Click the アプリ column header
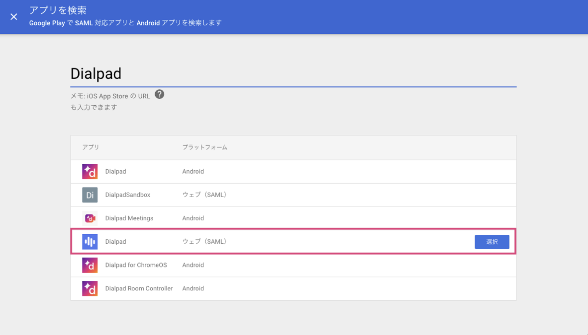Screen dimensions: 588x335 click(x=91, y=147)
